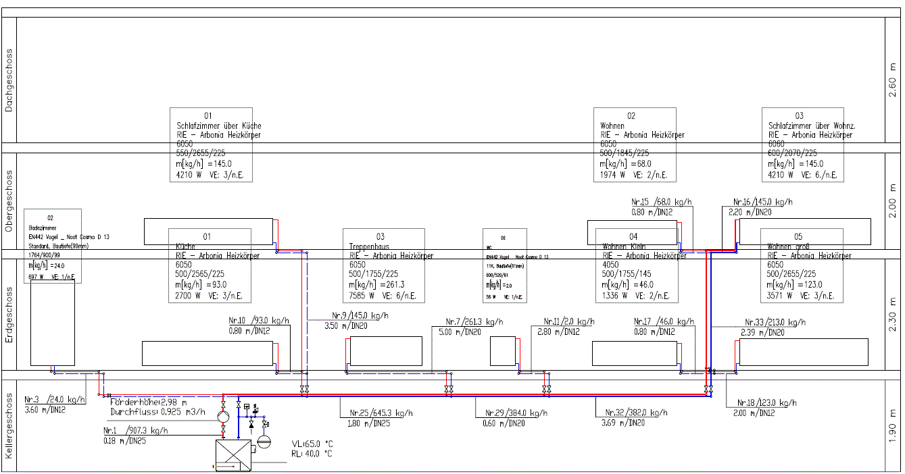905x474 pixels.
Task: Select the 02 Wohnen radiator info box
Action: pyautogui.click(x=635, y=144)
